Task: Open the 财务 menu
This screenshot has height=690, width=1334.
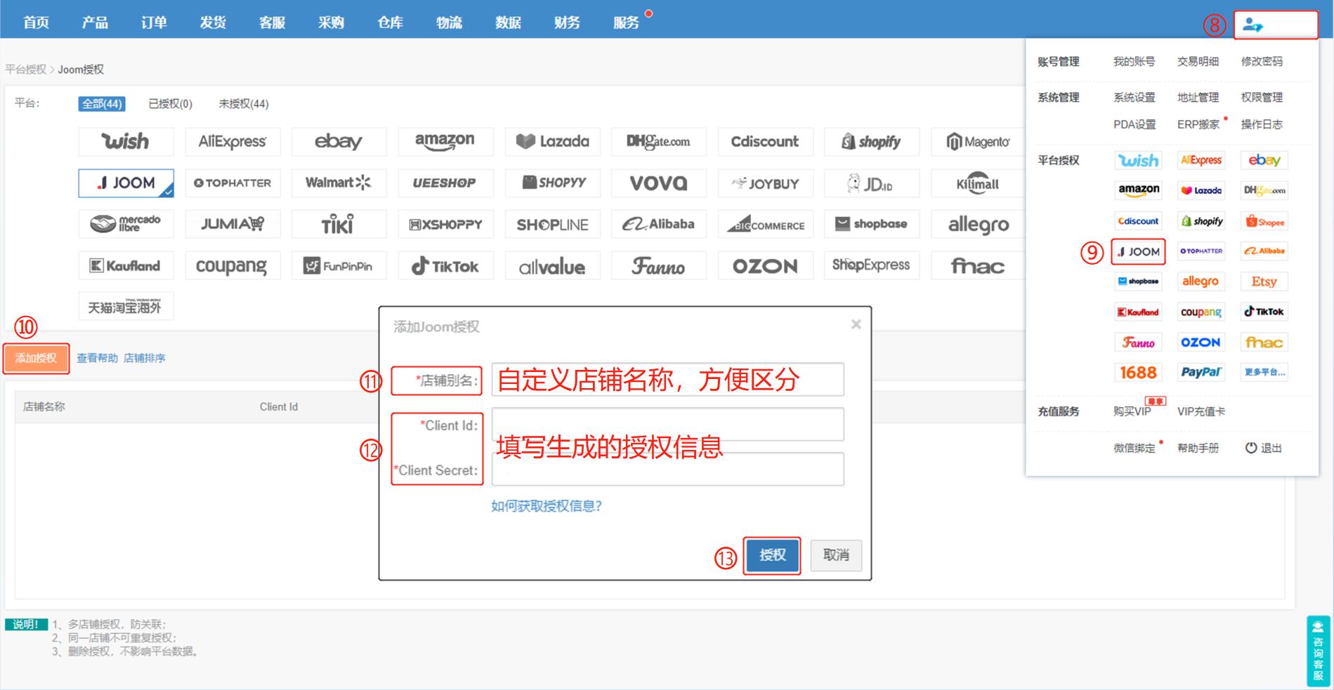Action: pyautogui.click(x=566, y=22)
